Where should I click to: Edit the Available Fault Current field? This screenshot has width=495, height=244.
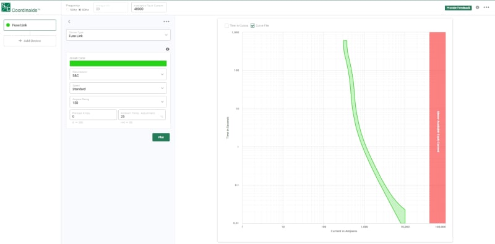coord(148,7)
